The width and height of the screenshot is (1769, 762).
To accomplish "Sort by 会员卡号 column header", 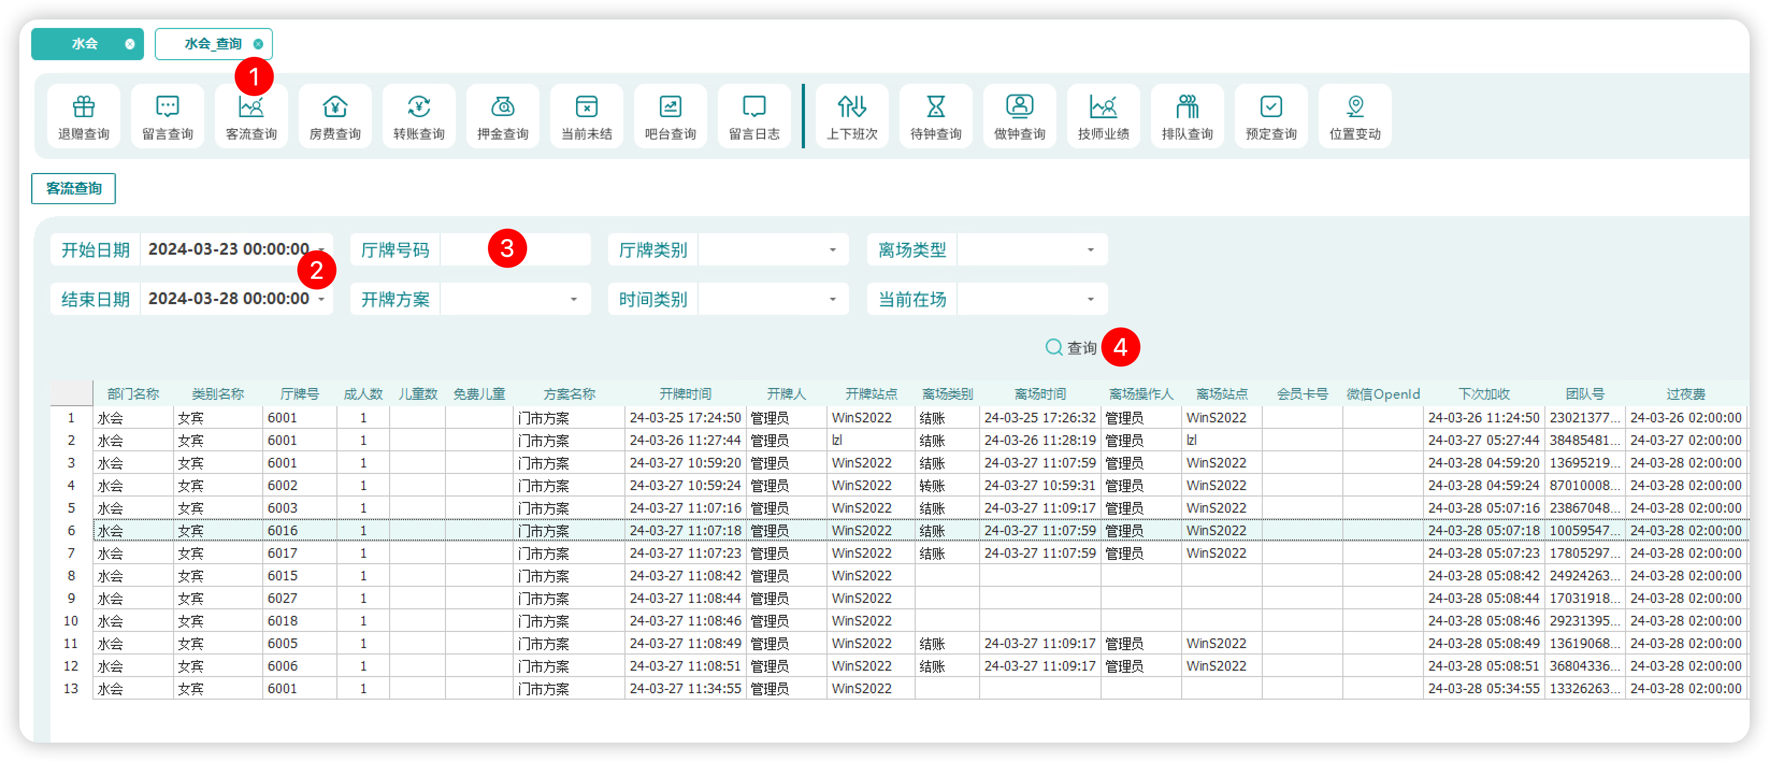I will (x=1302, y=393).
